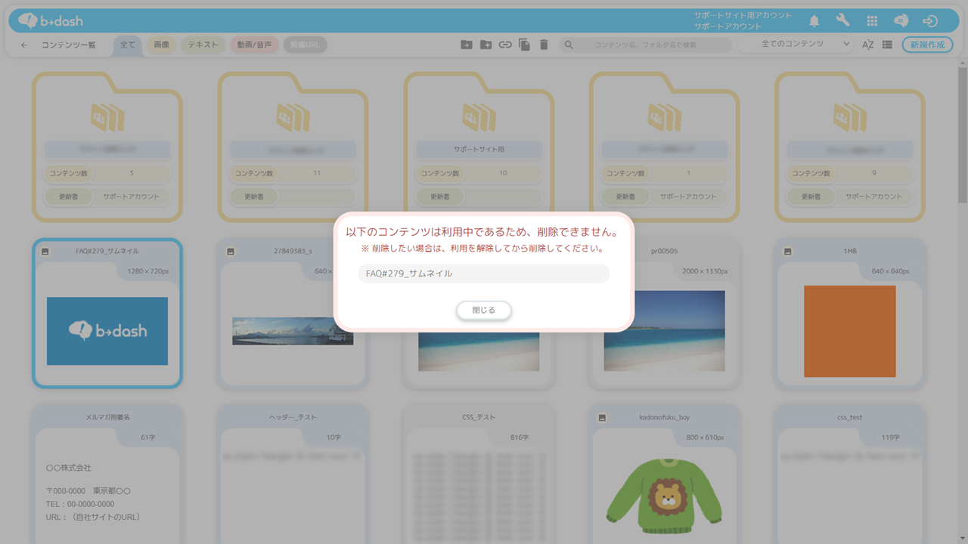Expand the 全てのコンテンツ dropdown
This screenshot has height=544, width=968.
(x=796, y=44)
